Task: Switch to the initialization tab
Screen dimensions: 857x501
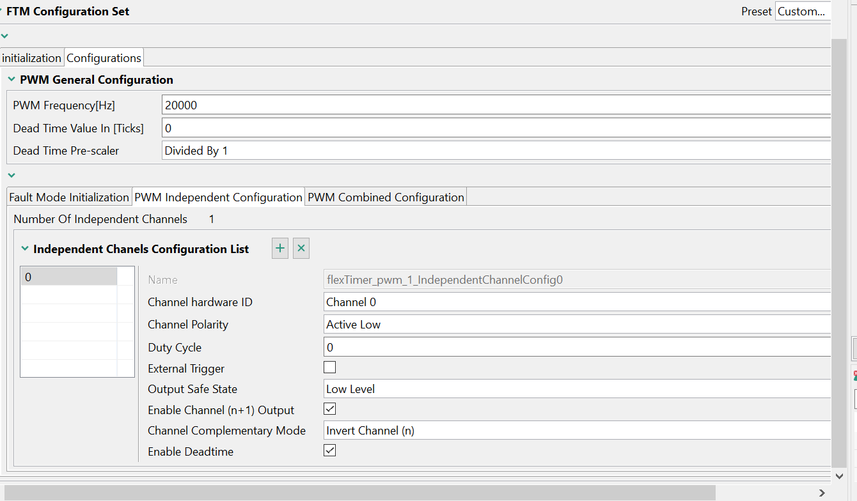Action: 31,58
